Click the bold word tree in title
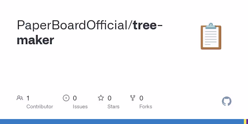Screen dimensions: 248x124 [x=145, y=25]
